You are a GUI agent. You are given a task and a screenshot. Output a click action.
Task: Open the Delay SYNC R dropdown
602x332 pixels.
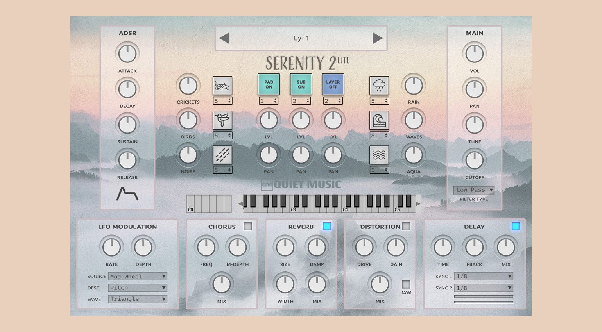pyautogui.click(x=484, y=288)
